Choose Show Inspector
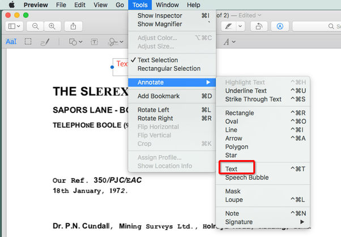The width and height of the screenshot is (341, 237). (172, 16)
